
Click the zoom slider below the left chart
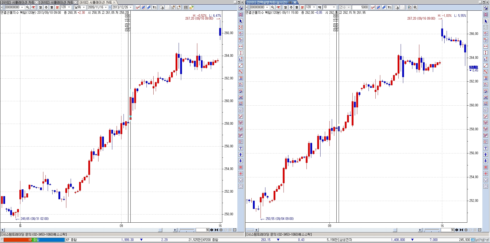[187, 230]
